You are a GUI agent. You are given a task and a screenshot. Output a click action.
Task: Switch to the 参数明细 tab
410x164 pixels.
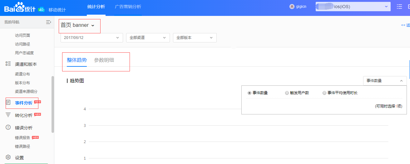104,60
